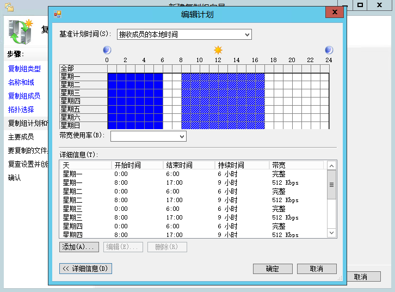Click the 星期一 schedule cell at hour 0

pos(112,77)
